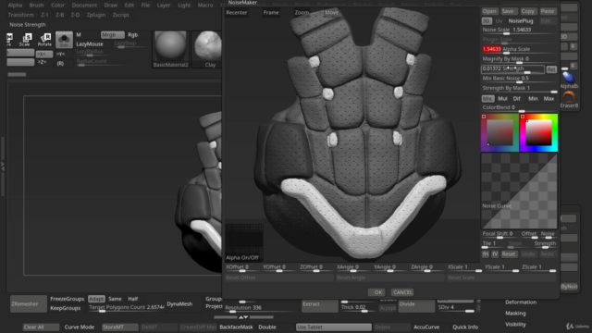Open the Alpha menu
The width and height of the screenshot is (592, 333).
(x=15, y=6)
